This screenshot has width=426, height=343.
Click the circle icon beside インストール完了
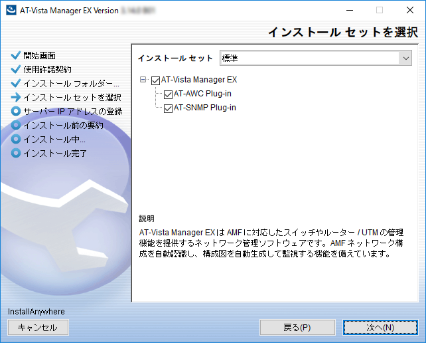[x=16, y=153]
